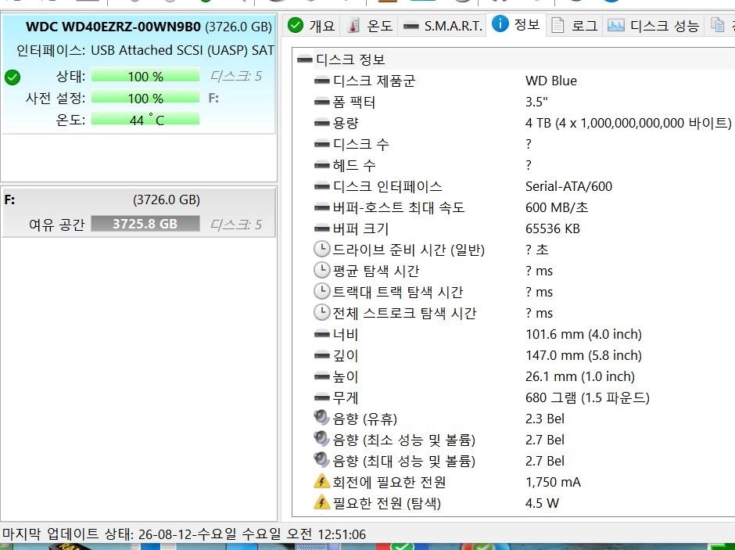Click power icon beside 회전에 필요한 전원
This screenshot has width=735, height=550.
pyautogui.click(x=321, y=481)
